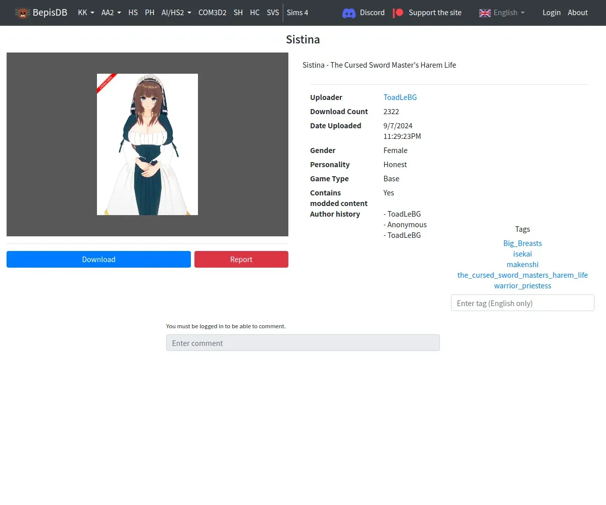
Task: Click the Sistina character card thumbnail
Action: 147,144
